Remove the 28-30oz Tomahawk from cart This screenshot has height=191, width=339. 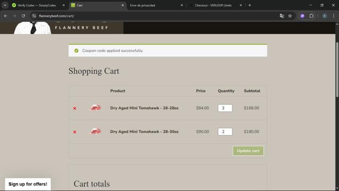click(75, 132)
